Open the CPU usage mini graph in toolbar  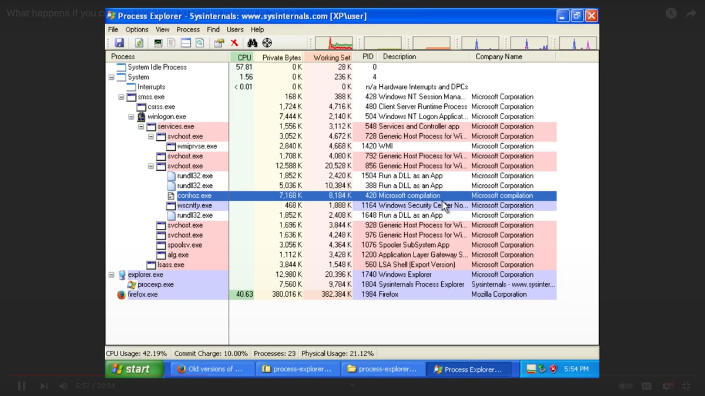click(334, 43)
